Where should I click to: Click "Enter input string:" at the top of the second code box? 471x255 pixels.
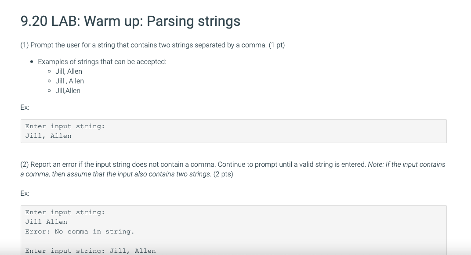point(65,212)
